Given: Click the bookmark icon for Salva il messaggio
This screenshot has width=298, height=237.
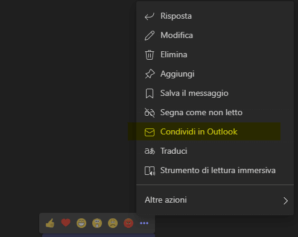Looking at the screenshot, I should [150, 93].
